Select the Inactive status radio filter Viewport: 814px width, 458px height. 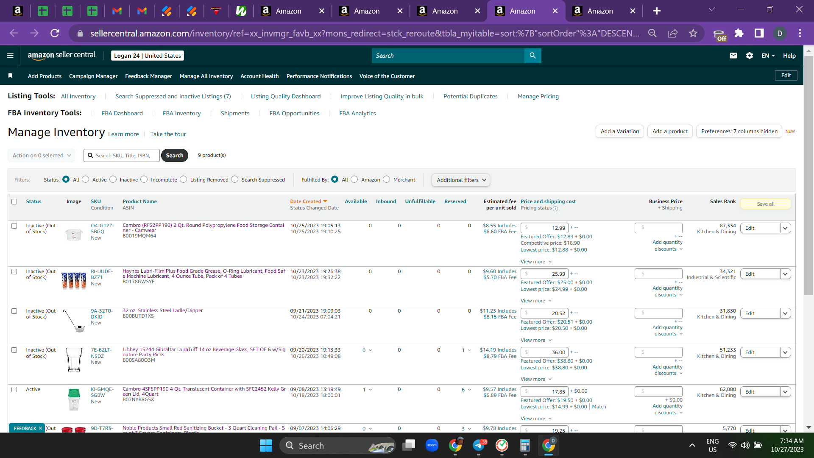(113, 179)
